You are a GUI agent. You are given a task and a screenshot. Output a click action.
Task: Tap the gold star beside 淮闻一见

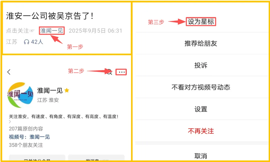point(67,90)
